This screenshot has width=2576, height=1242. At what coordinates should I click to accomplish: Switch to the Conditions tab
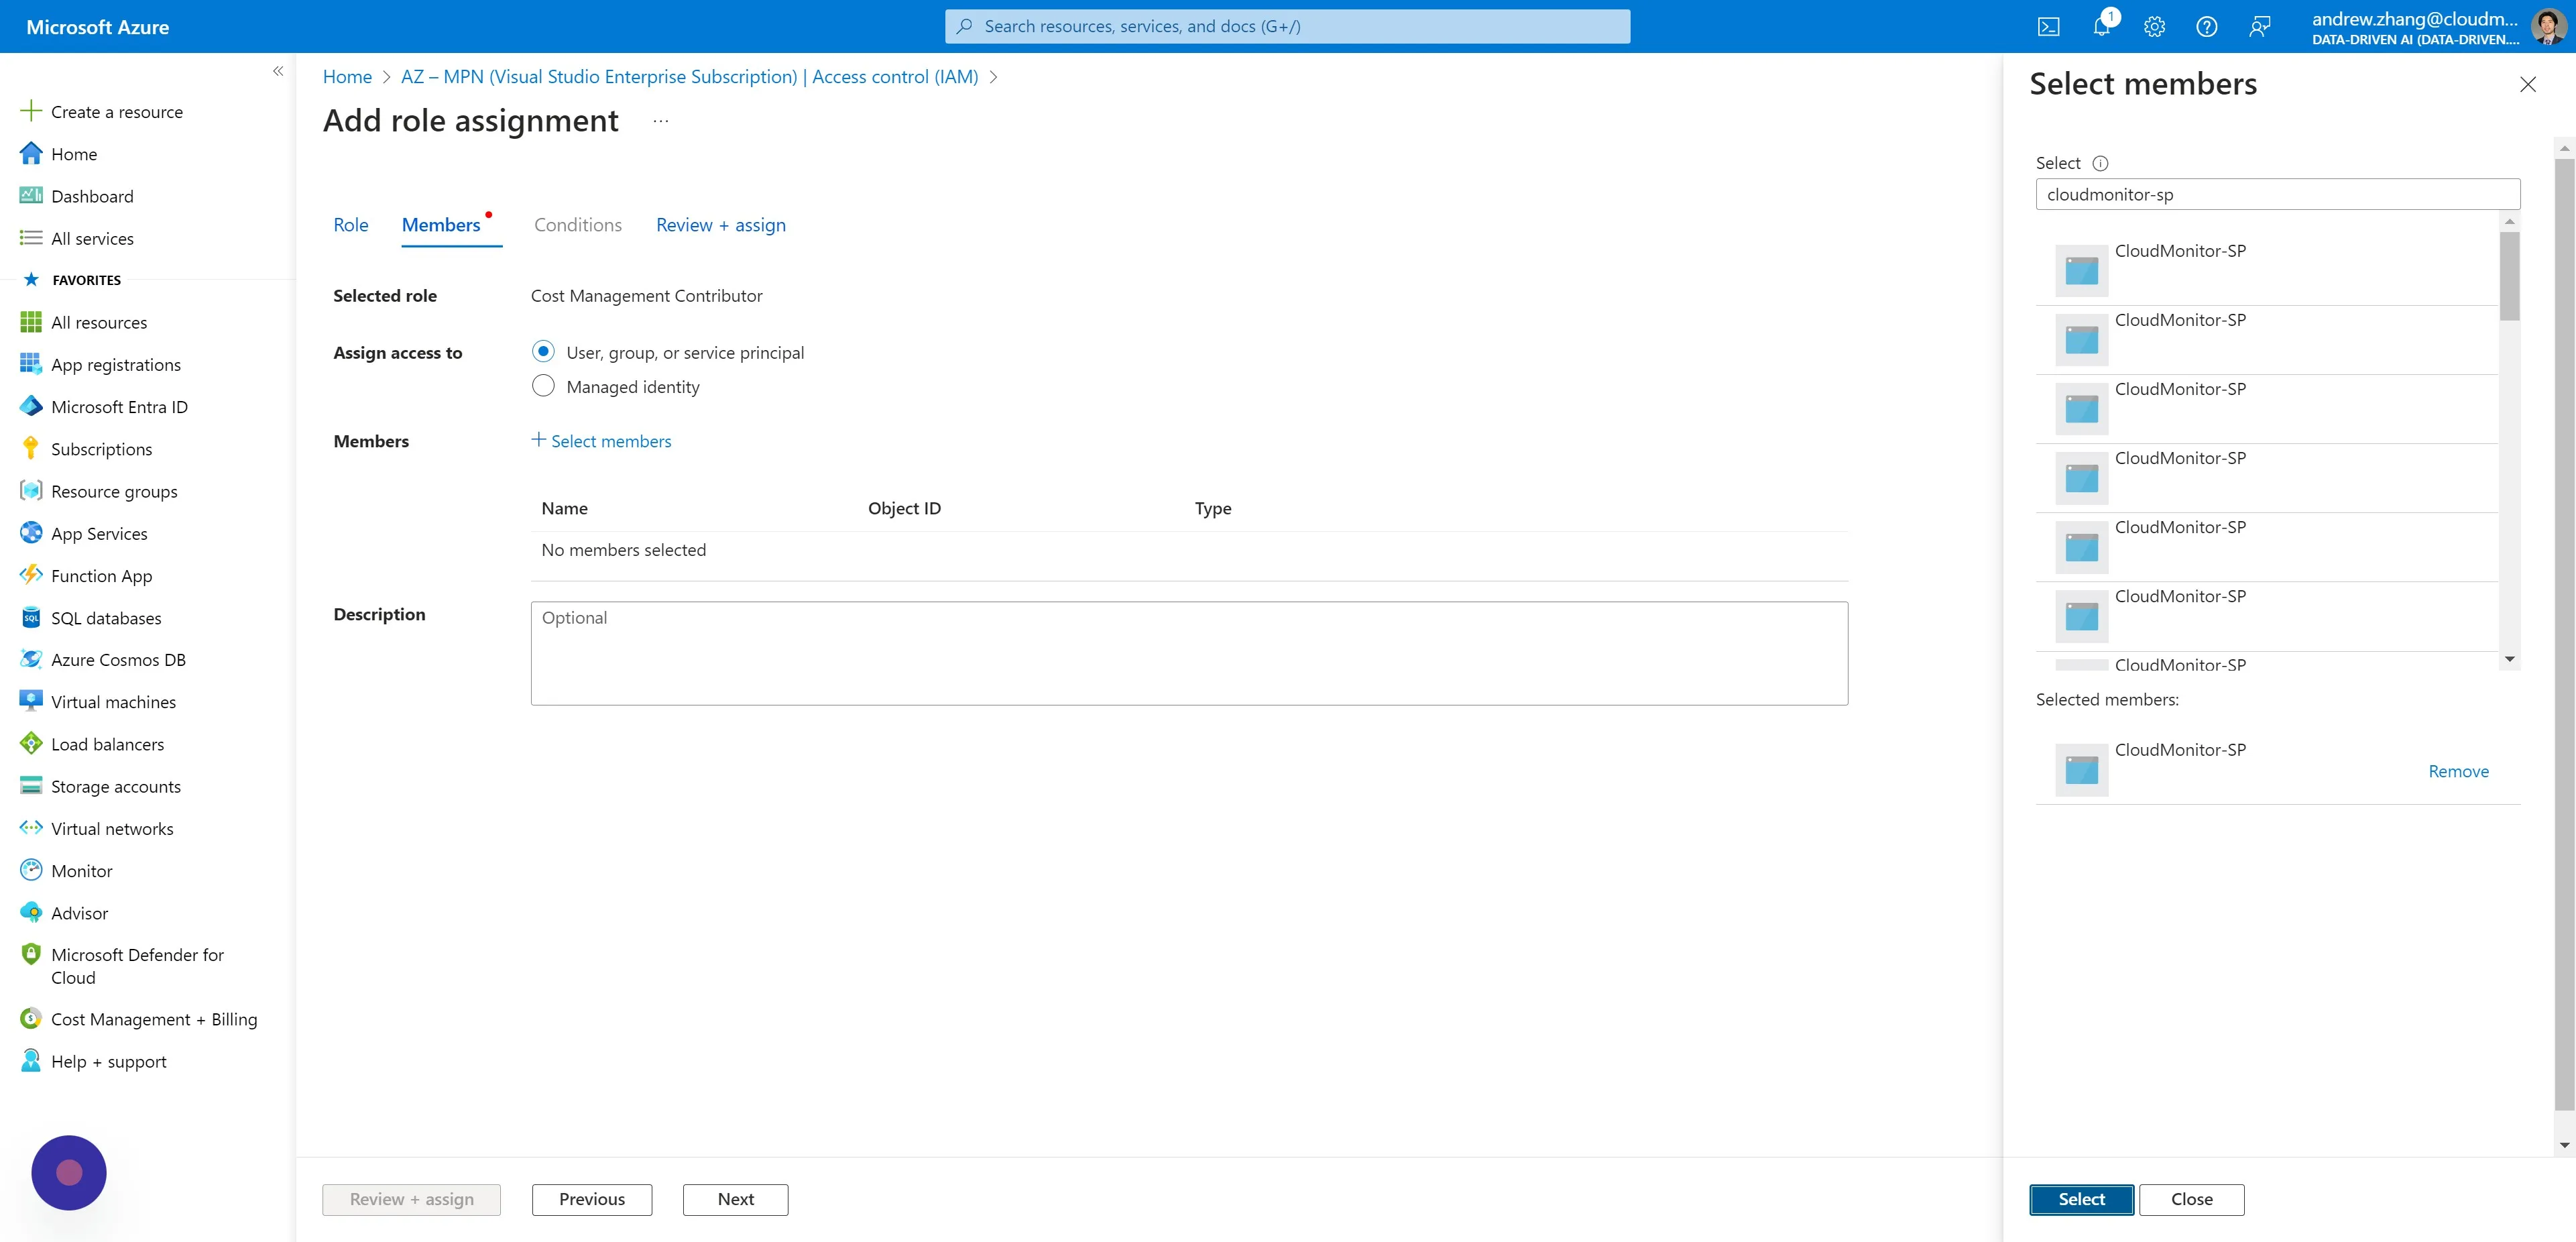tap(578, 225)
